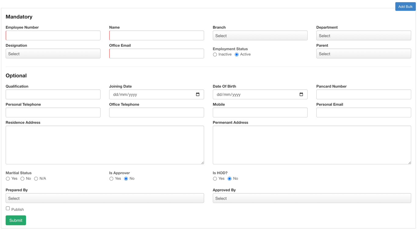Tick the Publish checkbox
The height and width of the screenshot is (230, 417).
pyautogui.click(x=8, y=208)
